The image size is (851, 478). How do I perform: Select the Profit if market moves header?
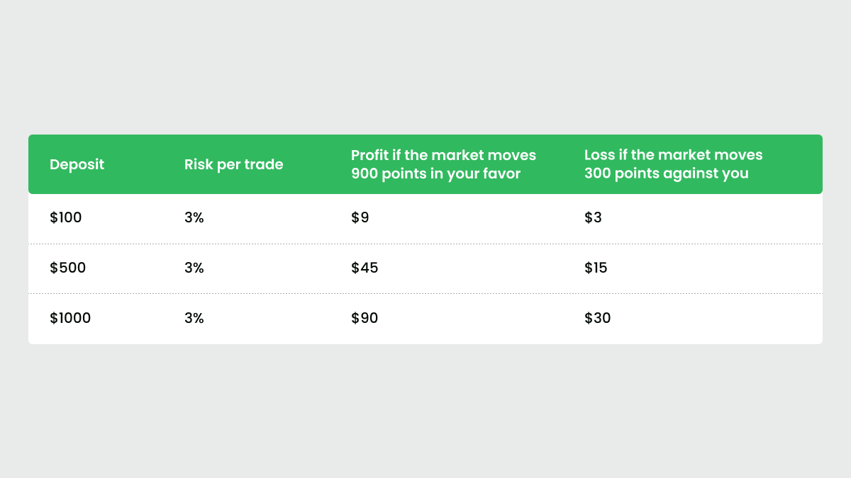[x=443, y=164]
